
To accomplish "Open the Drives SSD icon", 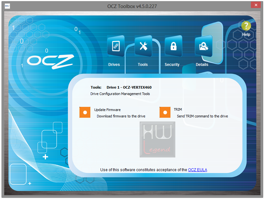I will point(116,46).
